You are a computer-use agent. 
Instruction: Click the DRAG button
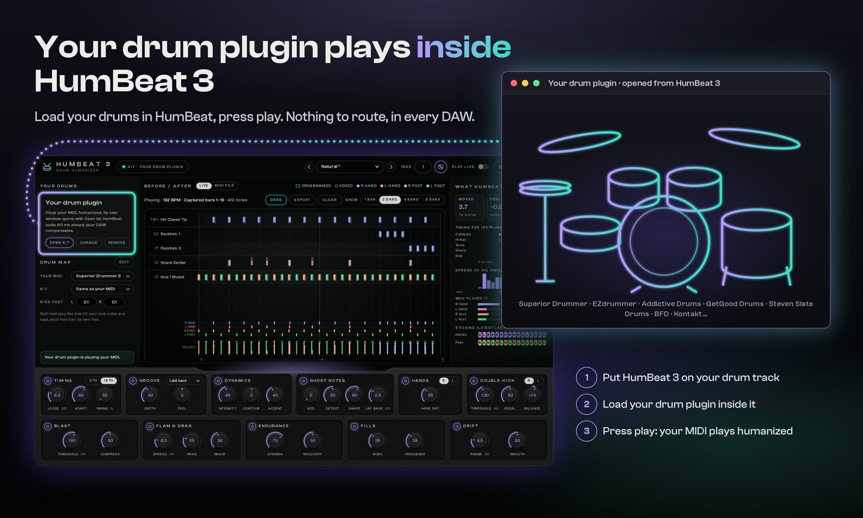(x=276, y=200)
